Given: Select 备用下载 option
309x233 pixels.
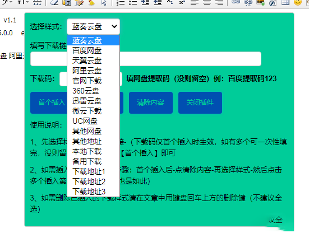Looking at the screenshot, I should click(93, 161).
